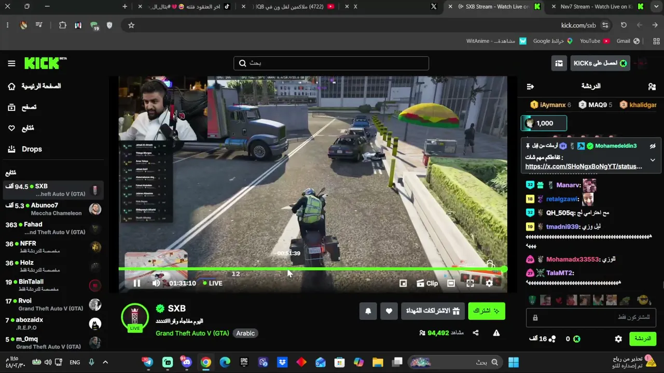Open the Kick hamburger menu
The height and width of the screenshot is (373, 664).
point(11,63)
